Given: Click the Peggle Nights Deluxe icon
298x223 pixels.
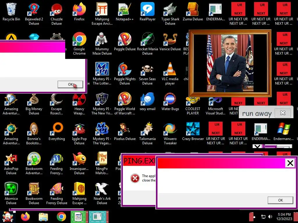Looking at the screenshot, I should [125, 74].
